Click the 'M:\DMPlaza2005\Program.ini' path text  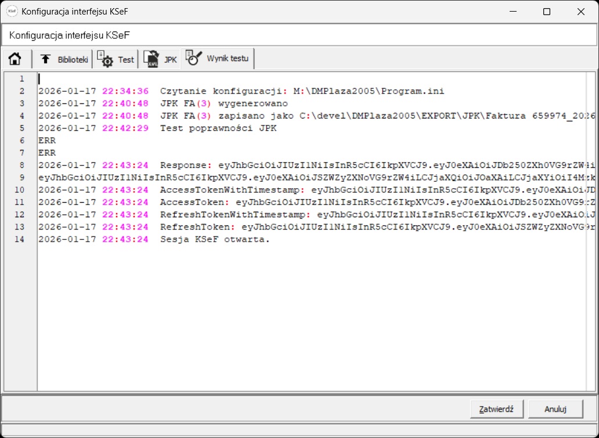369,91
